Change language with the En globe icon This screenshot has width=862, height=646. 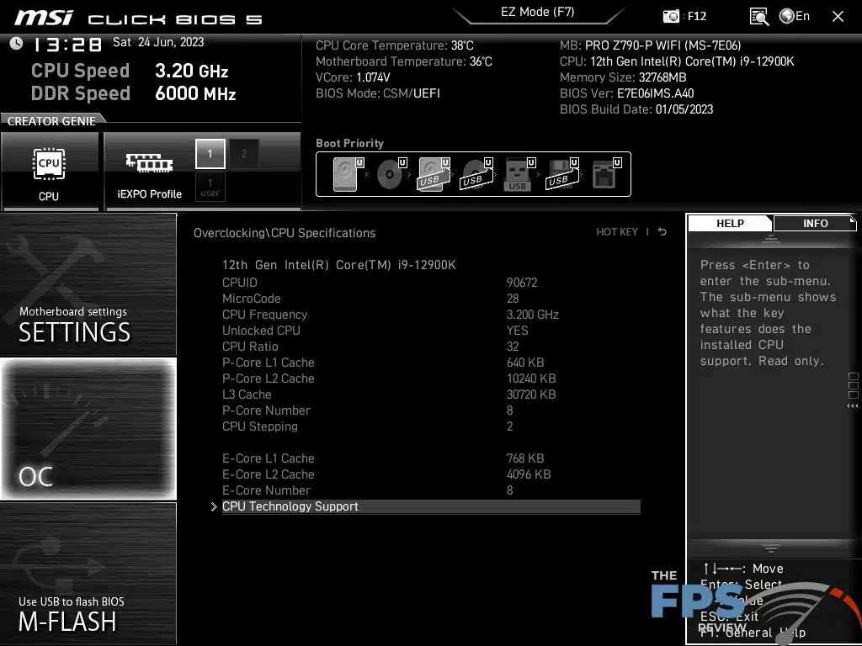(x=795, y=16)
